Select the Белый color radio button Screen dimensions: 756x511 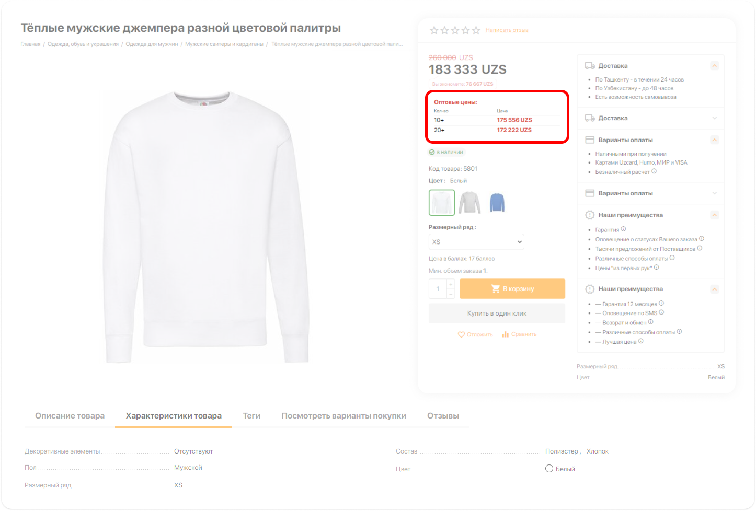click(549, 469)
